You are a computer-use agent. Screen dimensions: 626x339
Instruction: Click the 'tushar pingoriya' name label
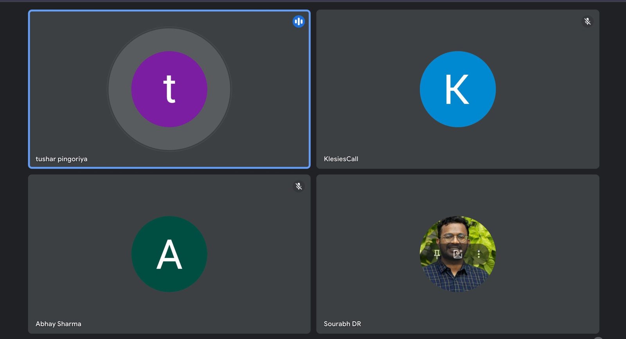[x=61, y=159]
